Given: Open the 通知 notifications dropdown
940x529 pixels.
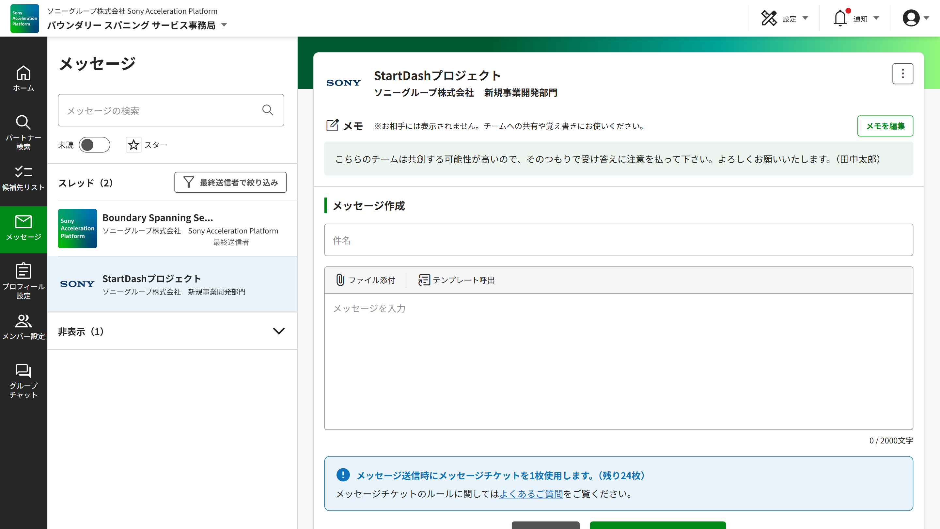Looking at the screenshot, I should [x=856, y=18].
